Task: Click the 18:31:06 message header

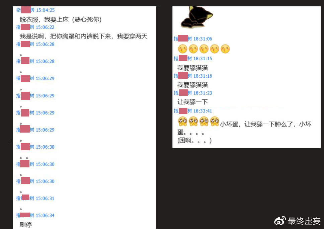Action: (193, 39)
